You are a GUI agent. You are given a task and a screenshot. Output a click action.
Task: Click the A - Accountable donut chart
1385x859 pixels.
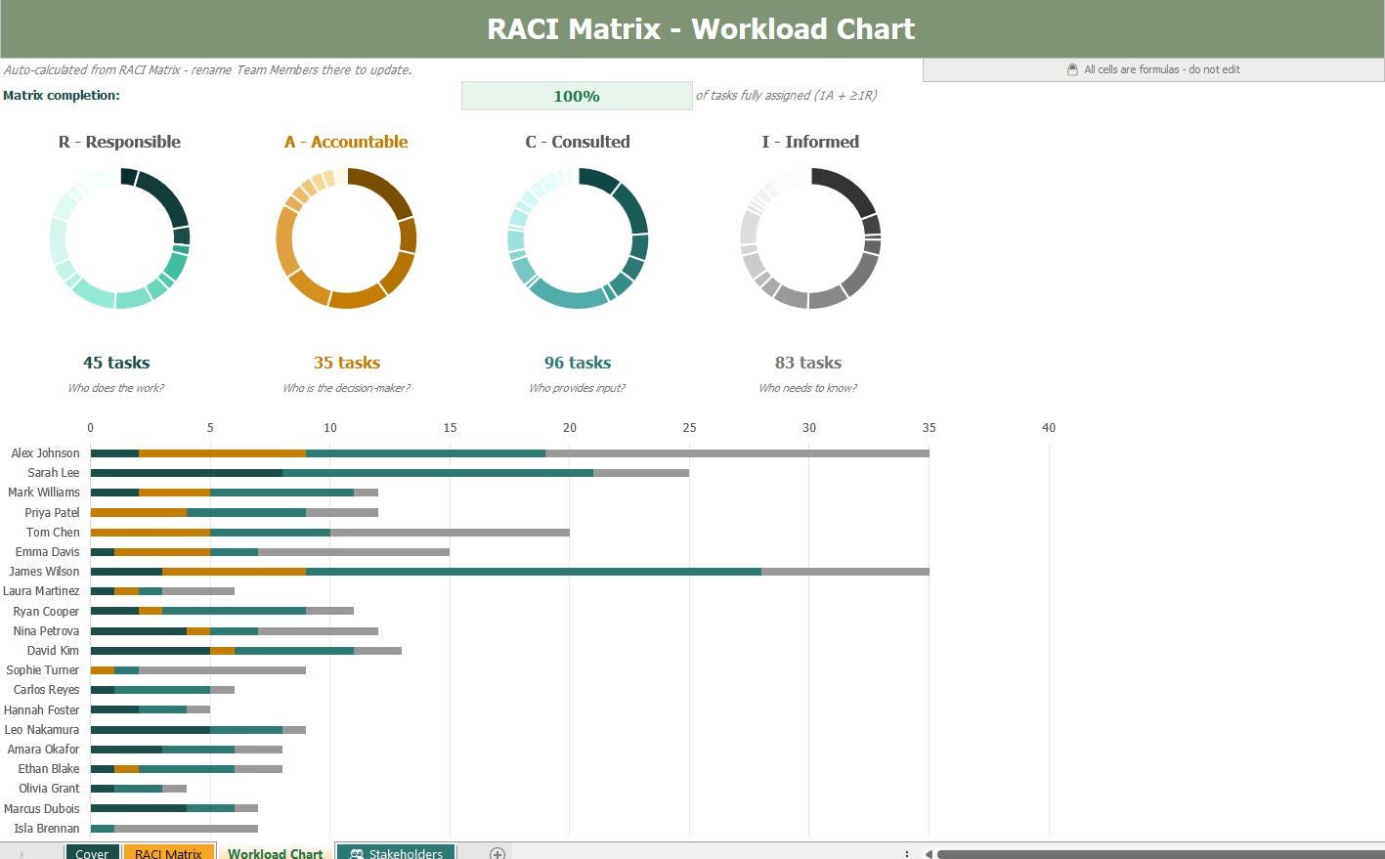[x=347, y=238]
